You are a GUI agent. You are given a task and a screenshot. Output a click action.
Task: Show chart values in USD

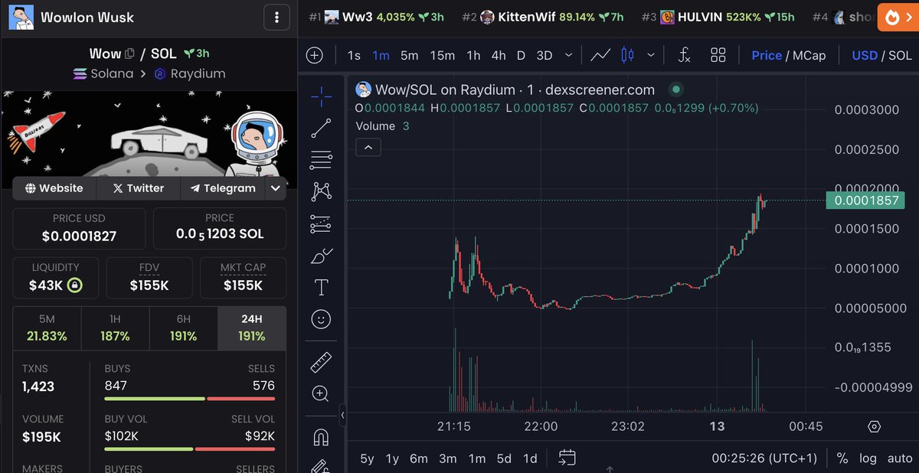865,55
